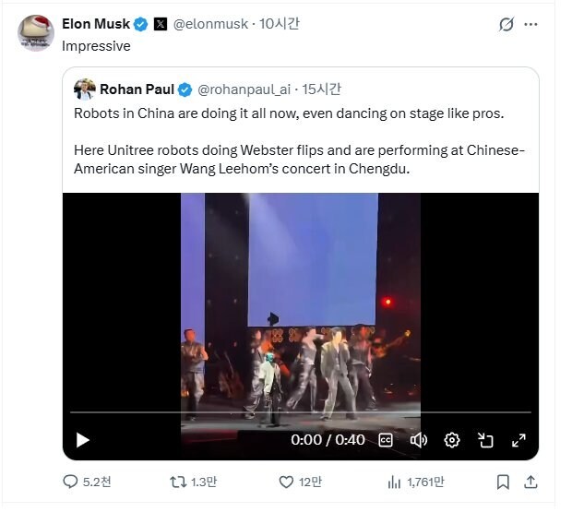Mute the video volume
The image size is (572, 512).
(x=419, y=440)
